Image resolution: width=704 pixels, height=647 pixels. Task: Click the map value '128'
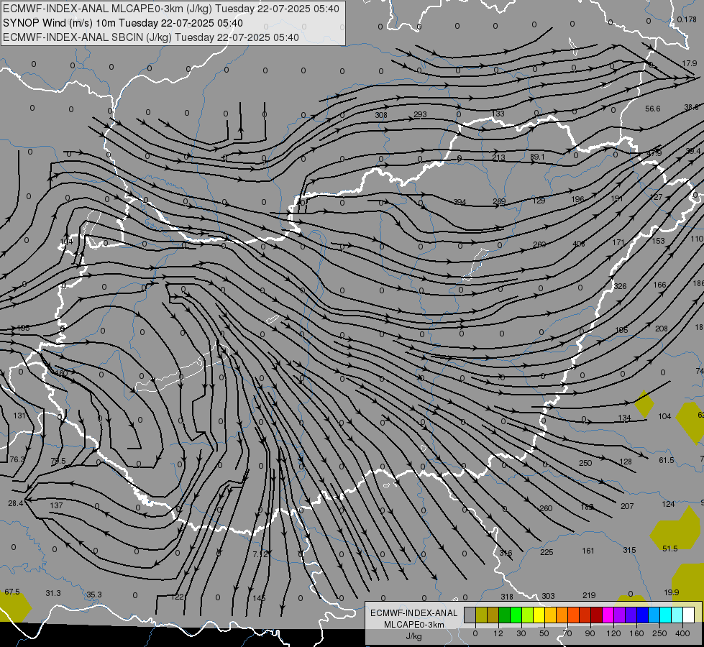point(626,462)
